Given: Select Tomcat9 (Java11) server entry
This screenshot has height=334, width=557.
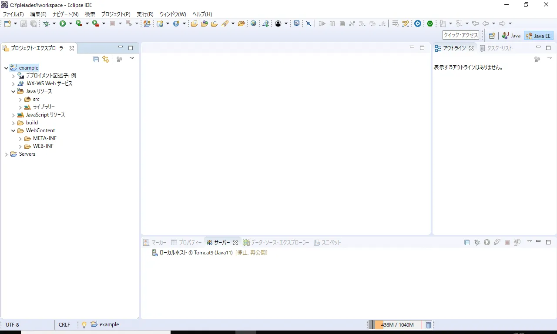Looking at the screenshot, I should pyautogui.click(x=210, y=253).
